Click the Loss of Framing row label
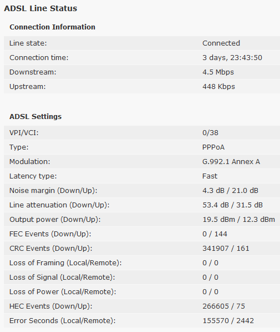The image size is (280, 332). click(x=65, y=263)
